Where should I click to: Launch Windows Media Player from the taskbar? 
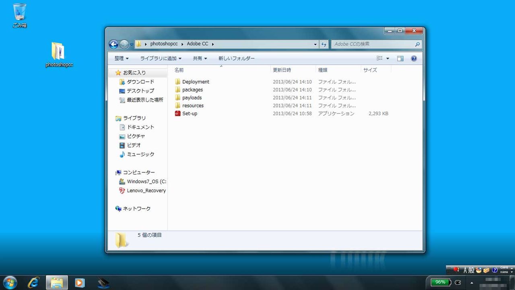(x=80, y=283)
